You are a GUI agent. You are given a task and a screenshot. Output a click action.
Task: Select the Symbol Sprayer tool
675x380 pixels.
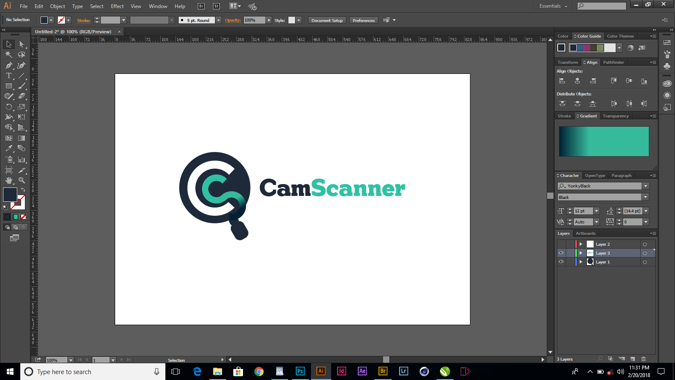[9, 159]
